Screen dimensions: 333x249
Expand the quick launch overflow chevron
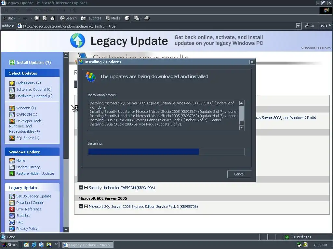click(x=56, y=244)
